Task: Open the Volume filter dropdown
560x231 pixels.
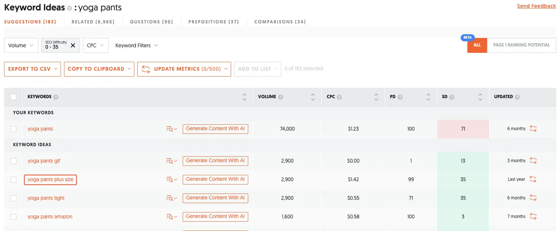Action: point(21,45)
